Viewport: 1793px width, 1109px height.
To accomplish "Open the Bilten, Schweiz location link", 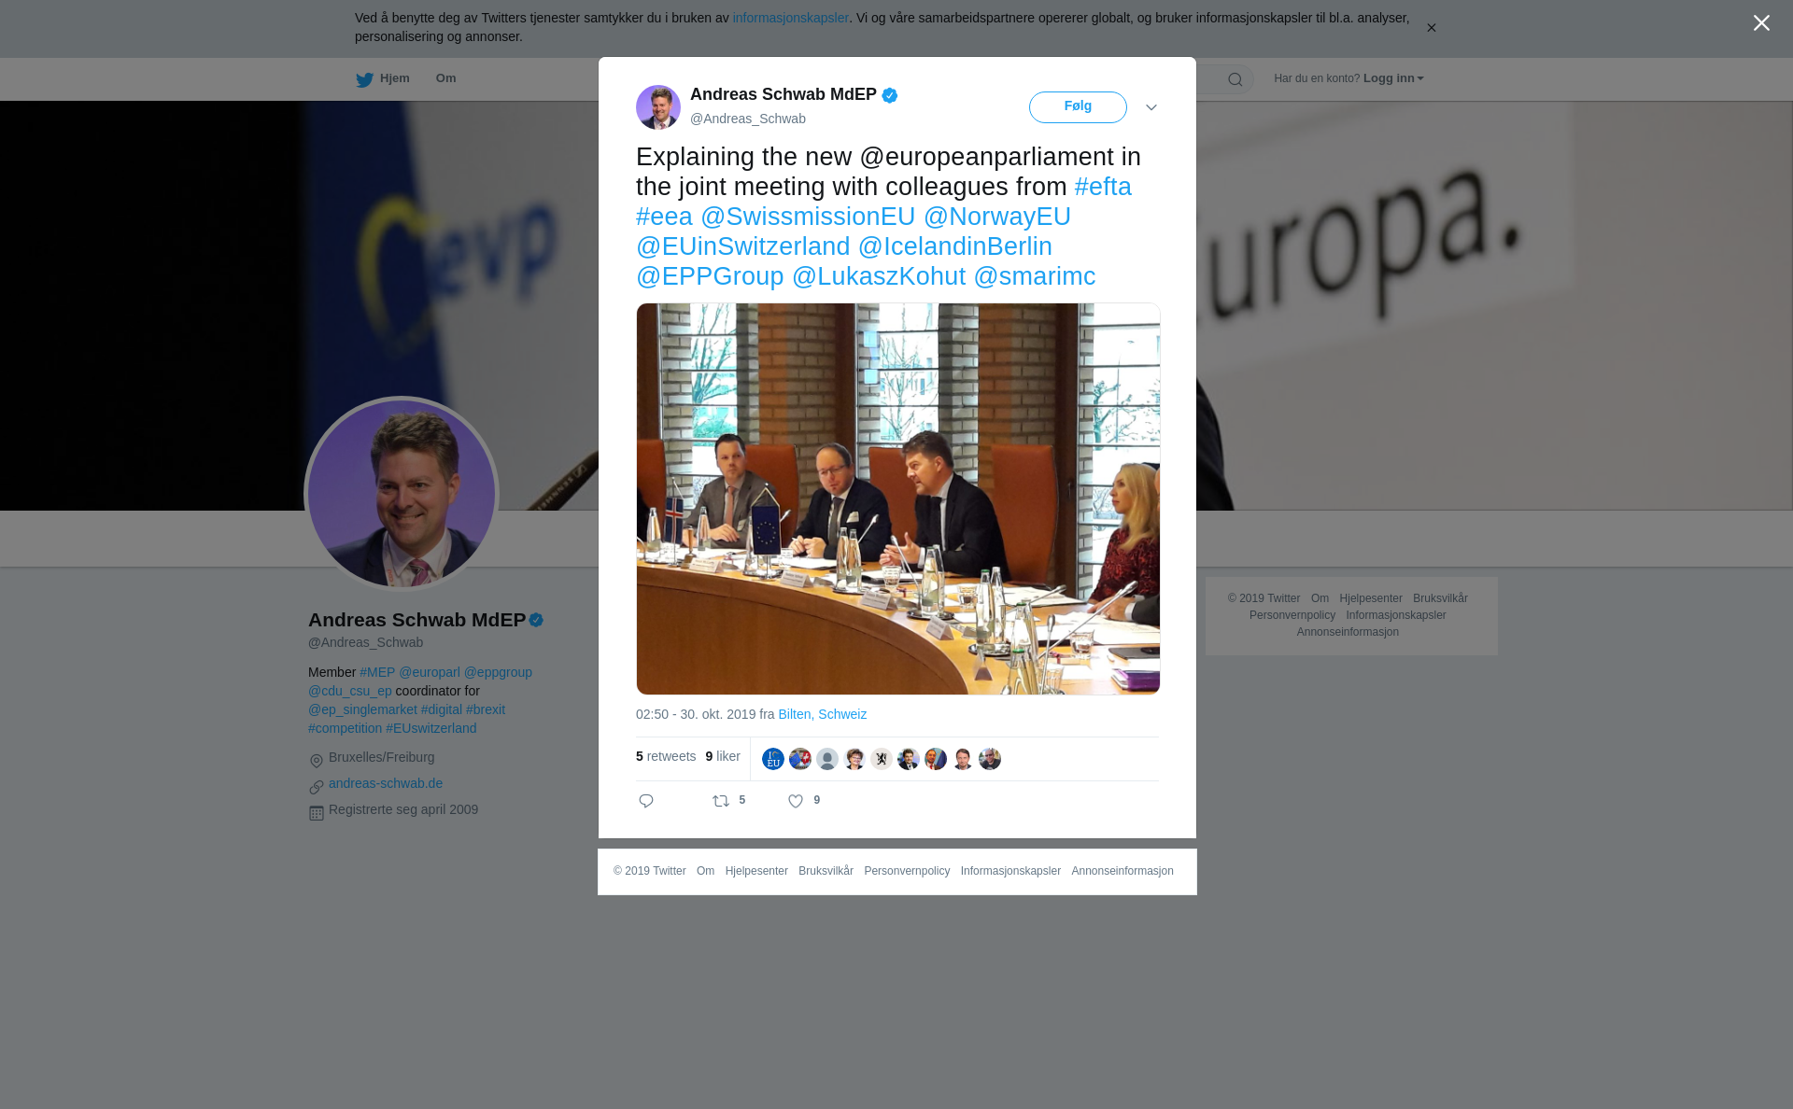I will click(x=822, y=714).
